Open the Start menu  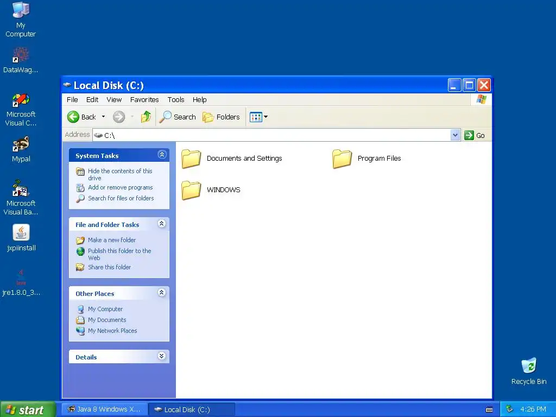coord(28,409)
